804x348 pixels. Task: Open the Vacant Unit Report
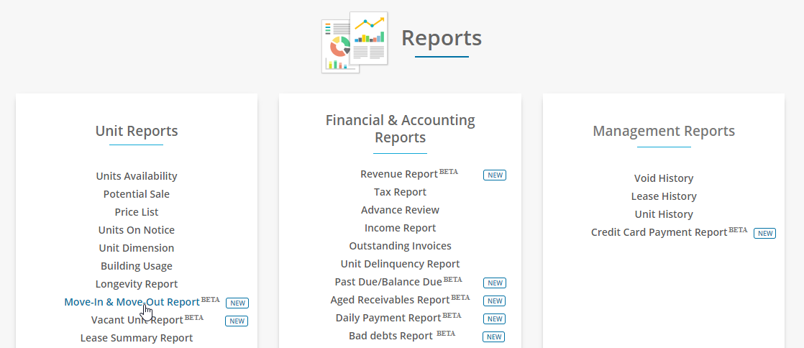point(137,320)
